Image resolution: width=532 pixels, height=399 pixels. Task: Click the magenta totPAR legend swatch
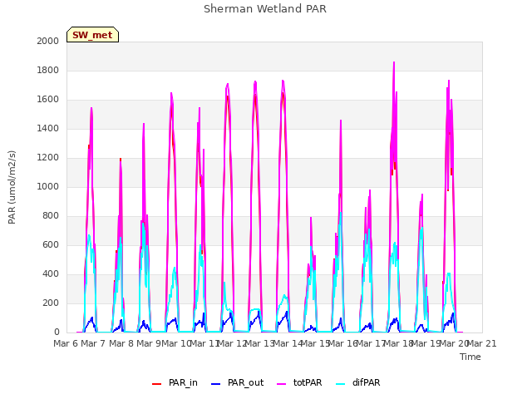coord(281,384)
